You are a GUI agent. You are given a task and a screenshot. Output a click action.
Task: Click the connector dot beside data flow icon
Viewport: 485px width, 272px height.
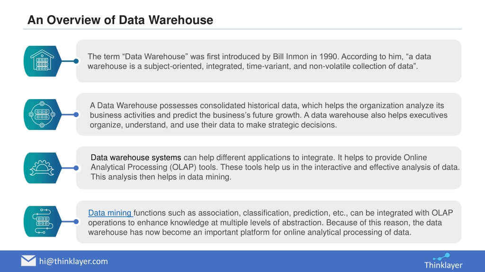coord(76,221)
